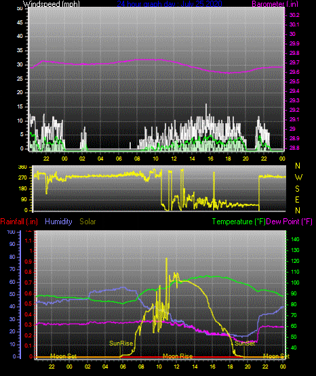Click the blue '70' humidity axis tick
Image resolution: width=316 pixels, height=376 pixels.
point(12,269)
